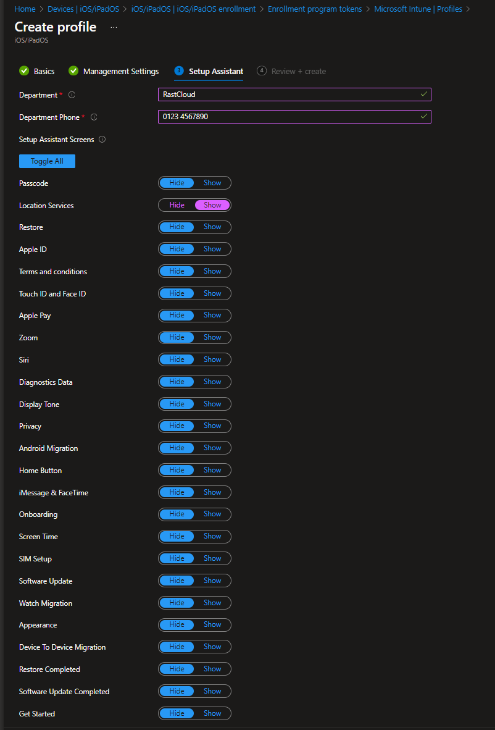Viewport: 495px width, 730px height.
Task: Show the Get Started screen
Action: coord(212,713)
